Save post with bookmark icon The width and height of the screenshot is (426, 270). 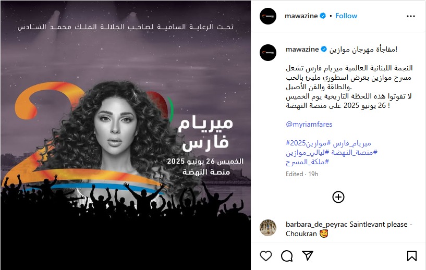pos(411,256)
